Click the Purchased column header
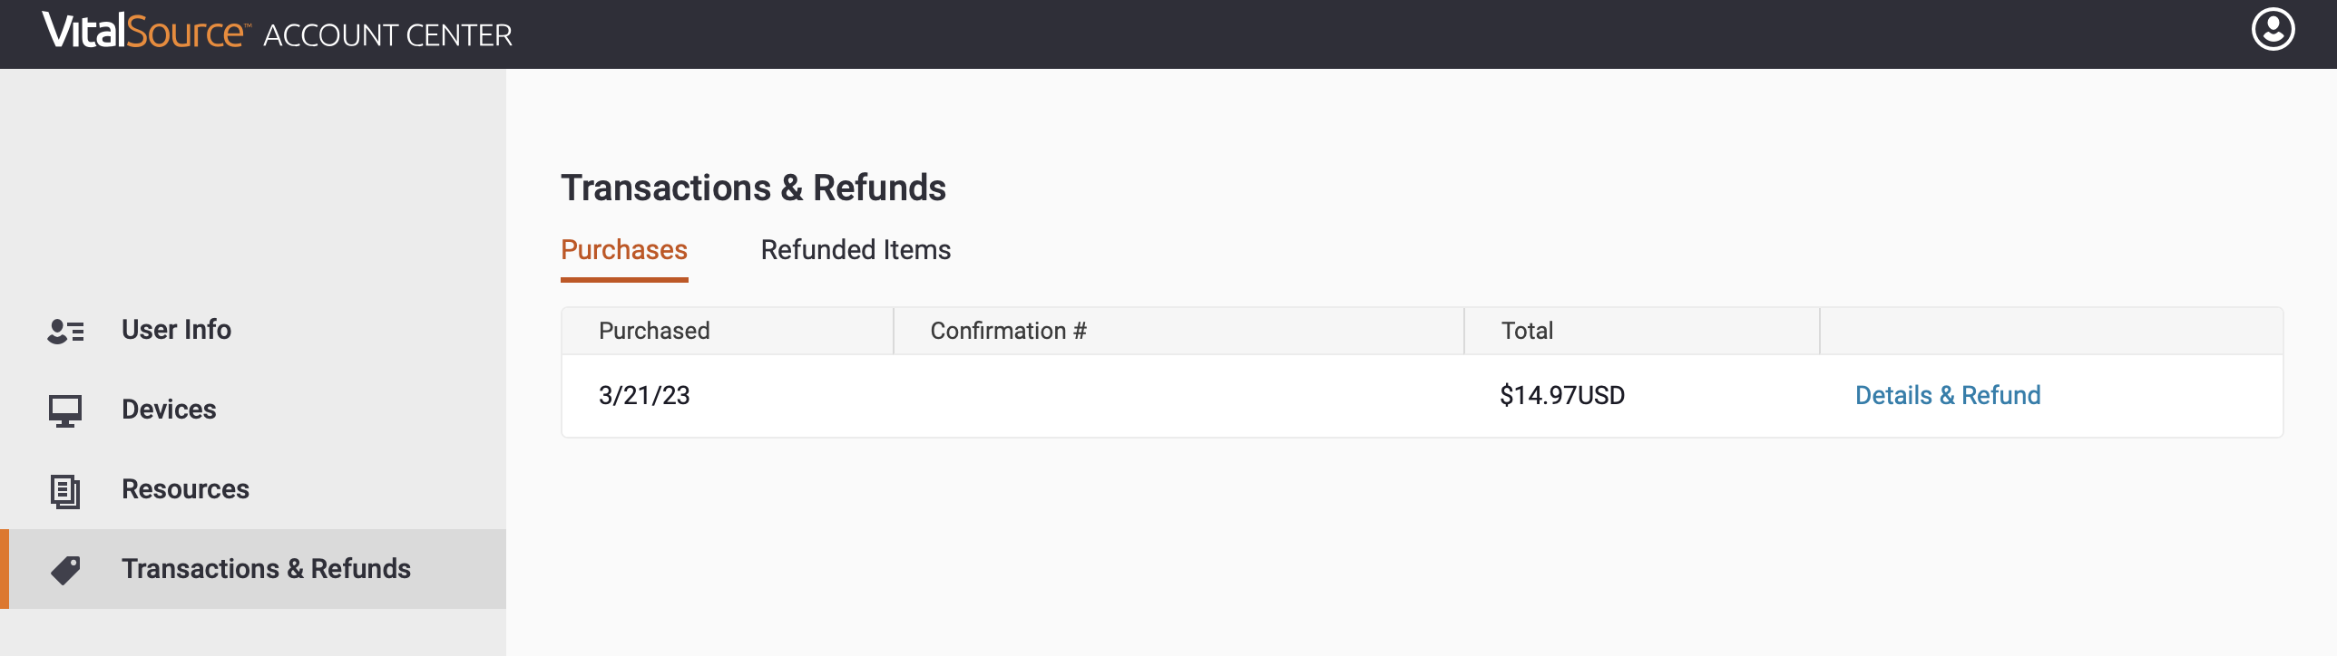Screen dimensions: 2337x656 pyautogui.click(x=654, y=331)
